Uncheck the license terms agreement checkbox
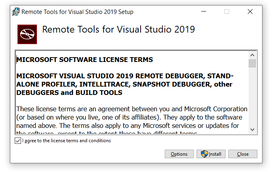The height and width of the screenshot is (172, 272). tap(18, 141)
